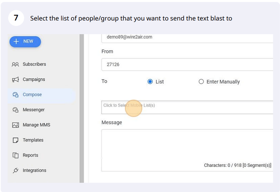280x192 pixels.
Task: Click the email field demo89@wire2air.com
Action: click(x=187, y=38)
